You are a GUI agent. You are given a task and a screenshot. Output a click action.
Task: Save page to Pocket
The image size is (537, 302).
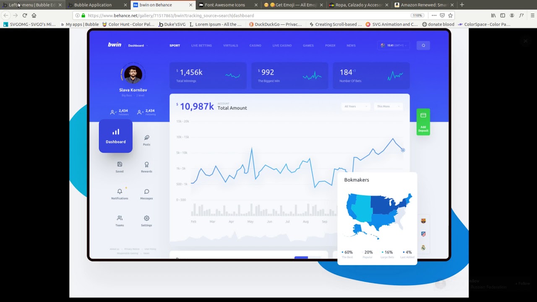[442, 16]
